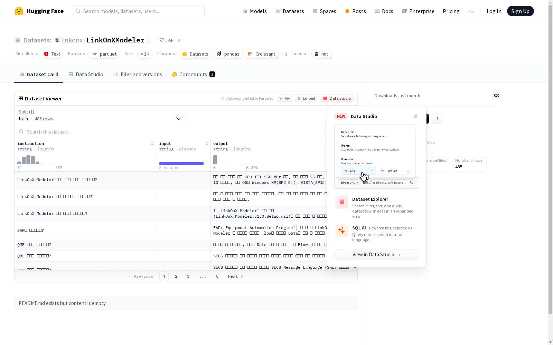Click View in Data Studio button
This screenshot has height=345, width=553.
click(x=377, y=255)
